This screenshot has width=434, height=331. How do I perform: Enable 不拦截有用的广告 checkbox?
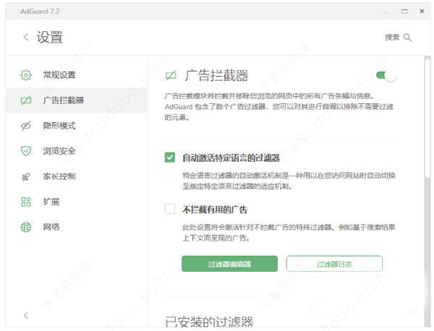pos(170,209)
